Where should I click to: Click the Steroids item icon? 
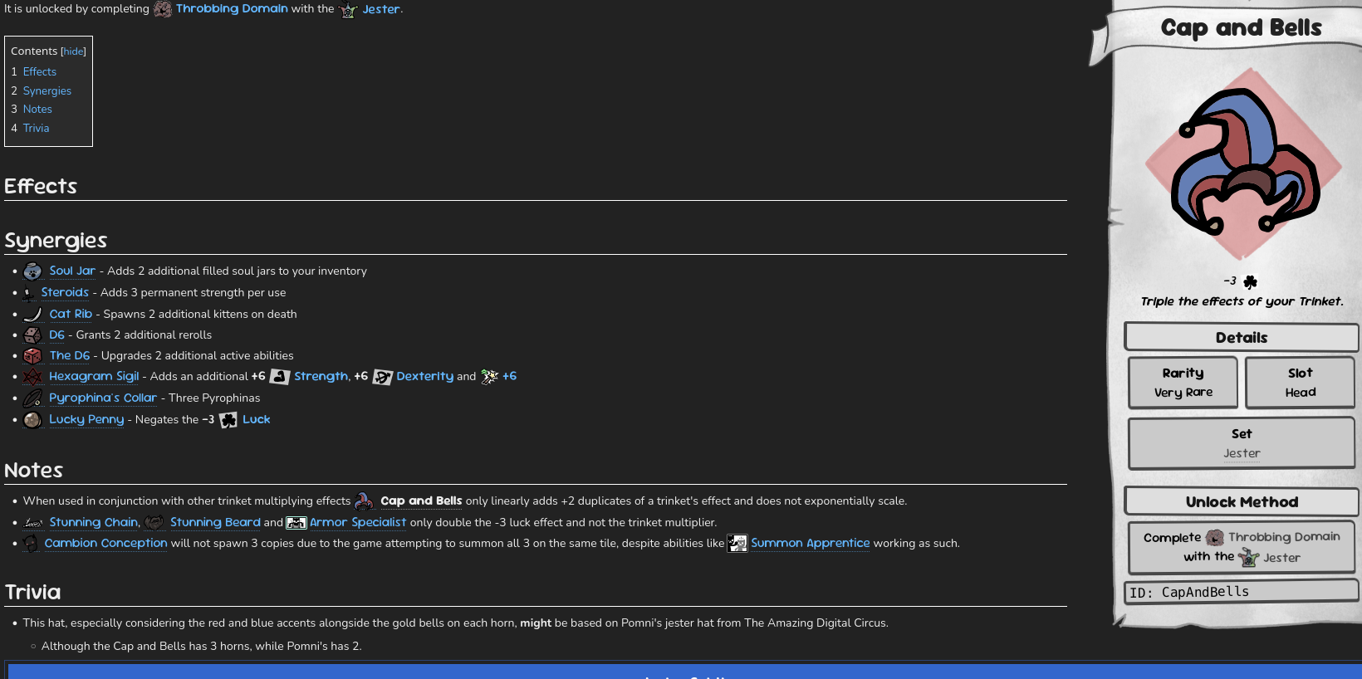(x=28, y=293)
